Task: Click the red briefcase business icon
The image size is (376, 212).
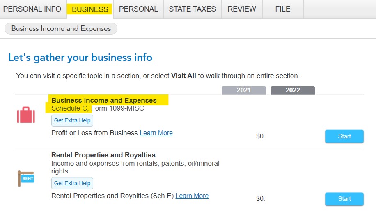Action: click(26, 115)
